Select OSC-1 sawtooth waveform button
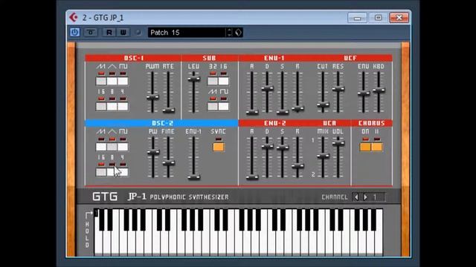 [101, 81]
